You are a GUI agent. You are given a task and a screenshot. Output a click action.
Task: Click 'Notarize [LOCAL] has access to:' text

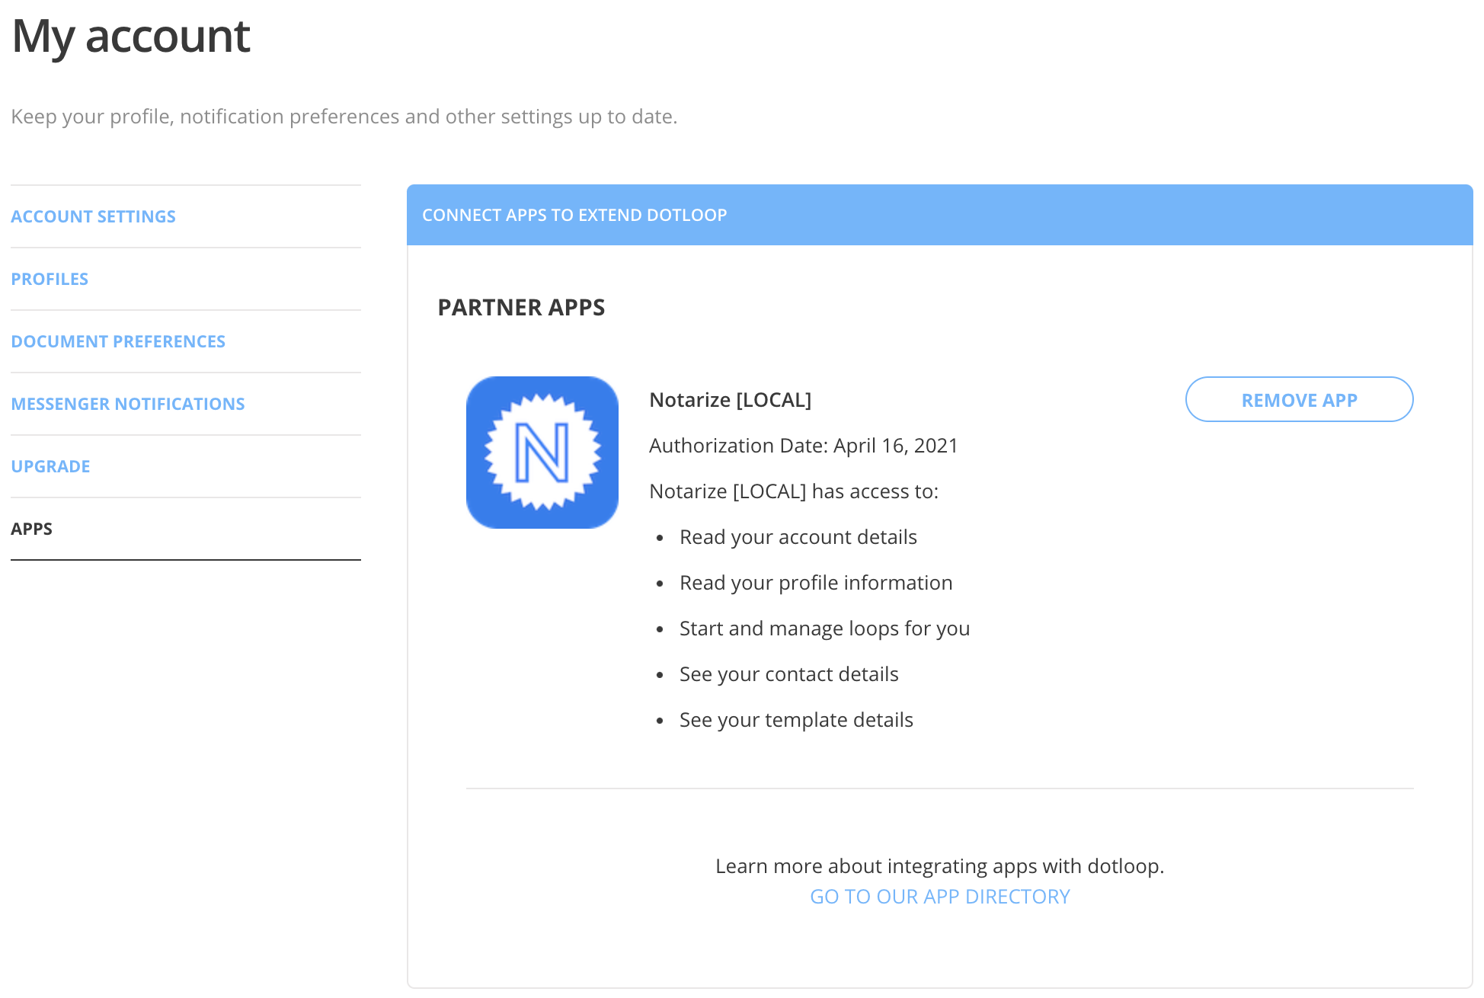(794, 491)
